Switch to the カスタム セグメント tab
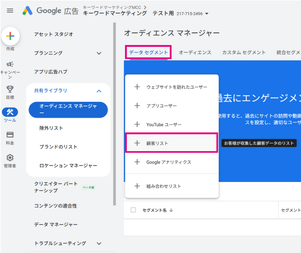The width and height of the screenshot is (301, 253). (x=244, y=52)
